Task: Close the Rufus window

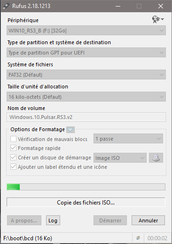Action: point(161,6)
